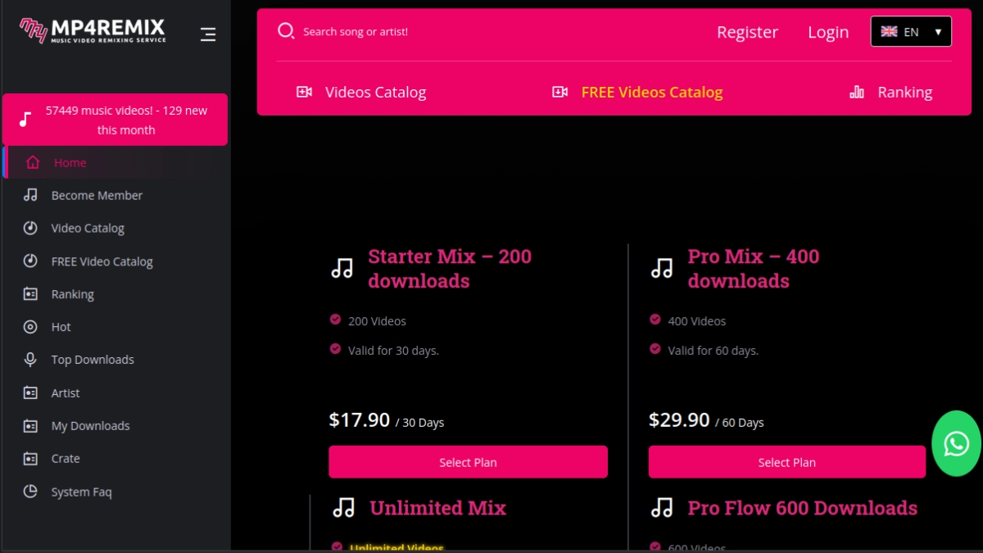
Task: Click the 200 Videos feature text
Action: 377,321
